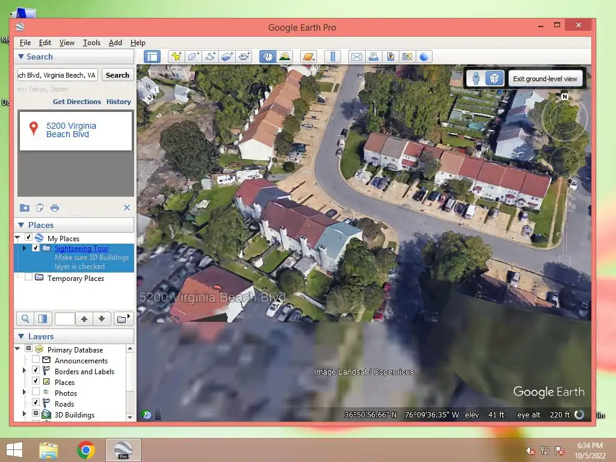This screenshot has height=462, width=616.
Task: Switch between Earth, Sky and planets
Action: click(x=309, y=57)
